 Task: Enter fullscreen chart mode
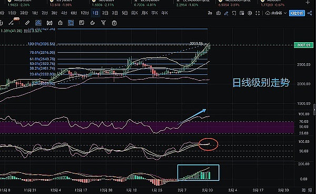coord(258,13)
